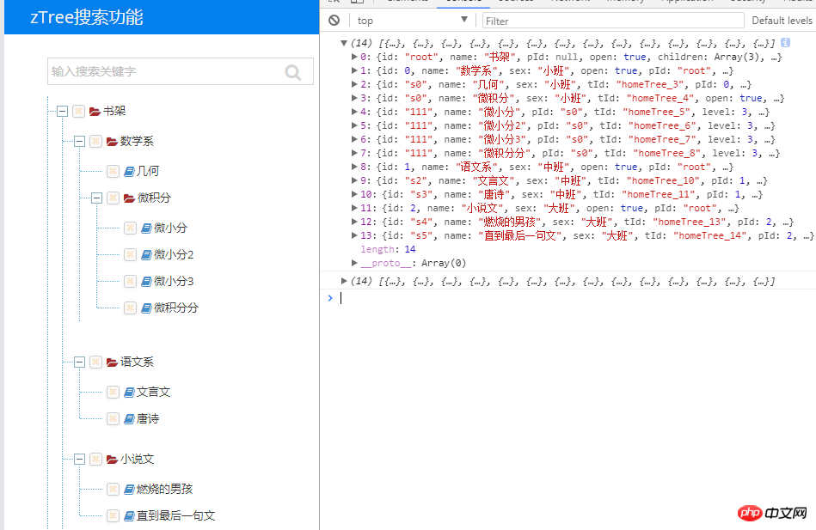Toggle checkbox for 语文系
This screenshot has width=816, height=530.
point(95,362)
